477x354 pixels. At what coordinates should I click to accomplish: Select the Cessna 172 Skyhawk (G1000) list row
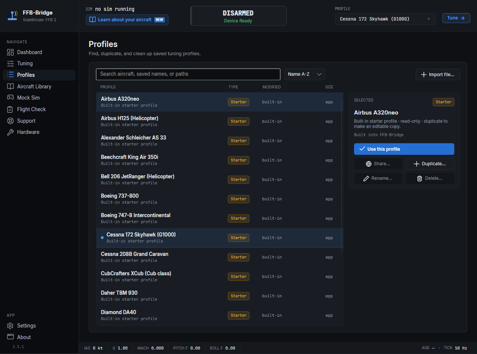point(219,238)
